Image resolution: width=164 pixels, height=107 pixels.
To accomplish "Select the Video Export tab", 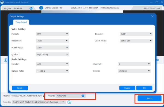I will [x=21, y=22].
